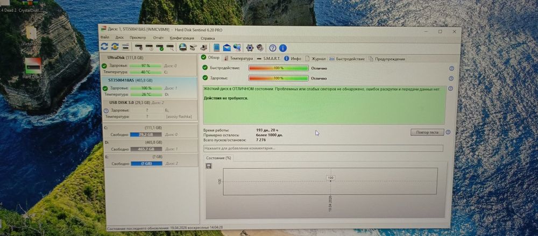Image resolution: width=538 pixels, height=236 pixels.
Task: Open the Диск menu
Action: pyautogui.click(x=120, y=38)
